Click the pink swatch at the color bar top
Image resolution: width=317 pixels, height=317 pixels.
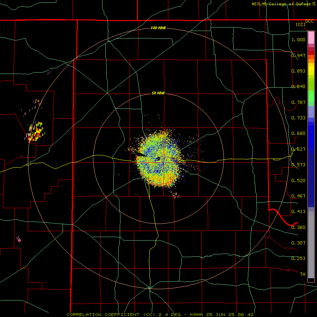coord(311,38)
